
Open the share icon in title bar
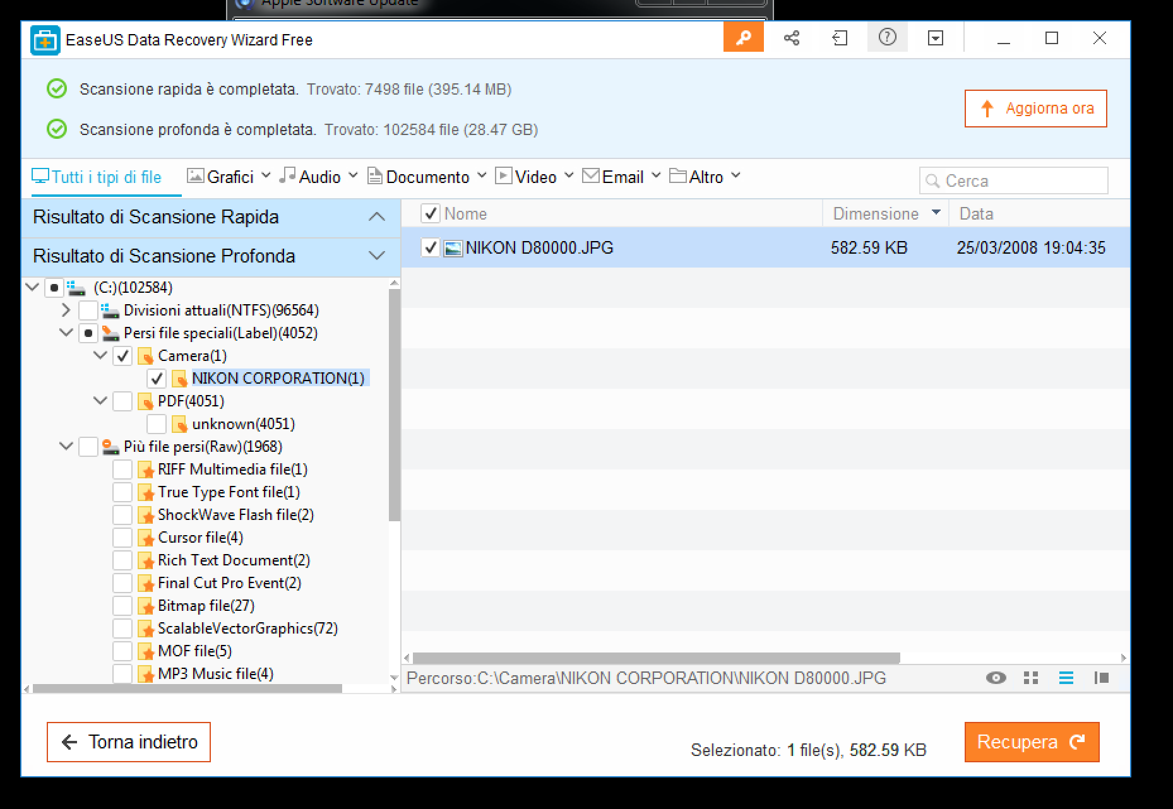pyautogui.click(x=792, y=38)
